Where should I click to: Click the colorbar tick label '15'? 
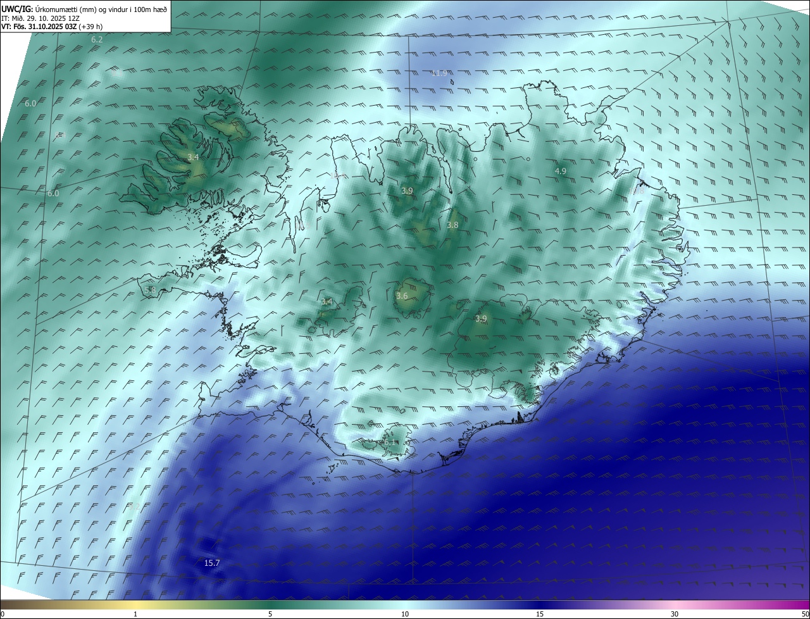(540, 614)
